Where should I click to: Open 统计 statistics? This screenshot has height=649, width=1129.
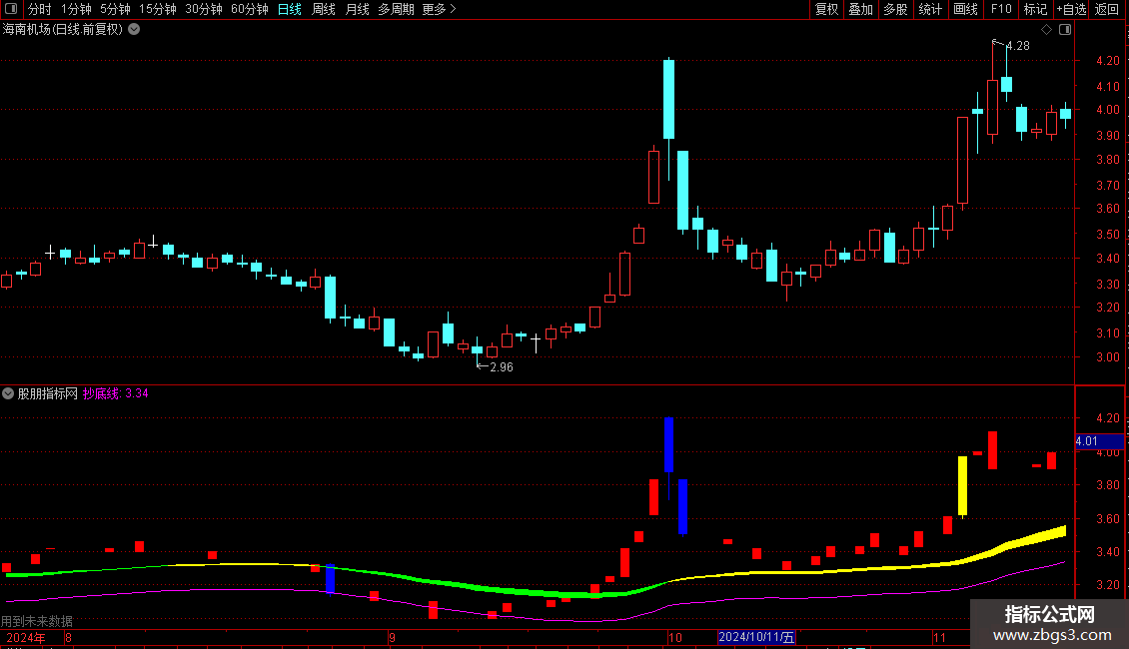929,9
